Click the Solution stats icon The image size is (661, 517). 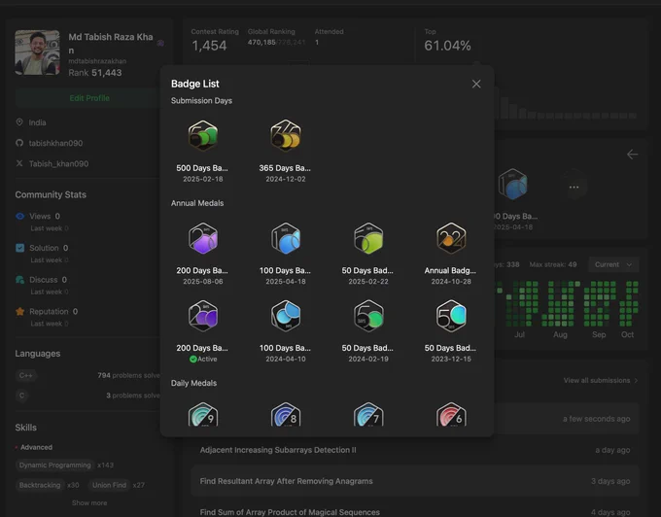[19, 248]
